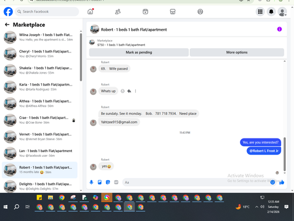Image resolution: width=294 pixels, height=221 pixels.
Task: Click the back arrow beside Marketplace
Action: [7, 25]
